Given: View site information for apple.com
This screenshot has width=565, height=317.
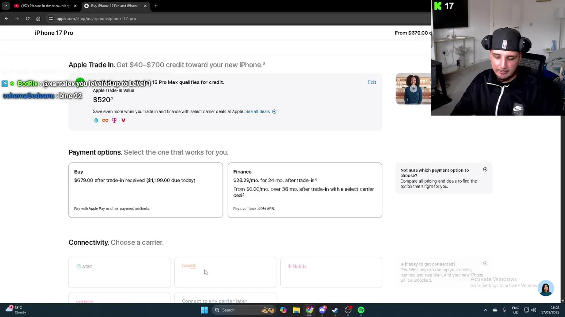Looking at the screenshot, I should (51, 18).
